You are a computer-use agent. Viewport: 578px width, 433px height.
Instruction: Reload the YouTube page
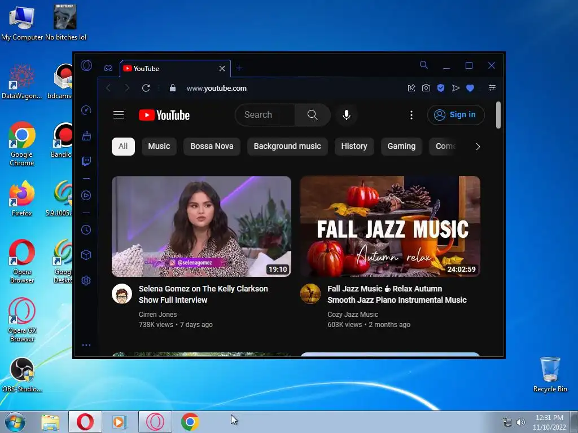[146, 88]
